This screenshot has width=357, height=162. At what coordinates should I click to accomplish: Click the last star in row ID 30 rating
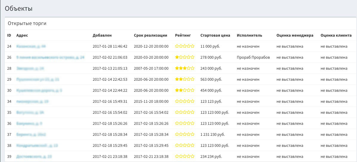[x=193, y=90]
